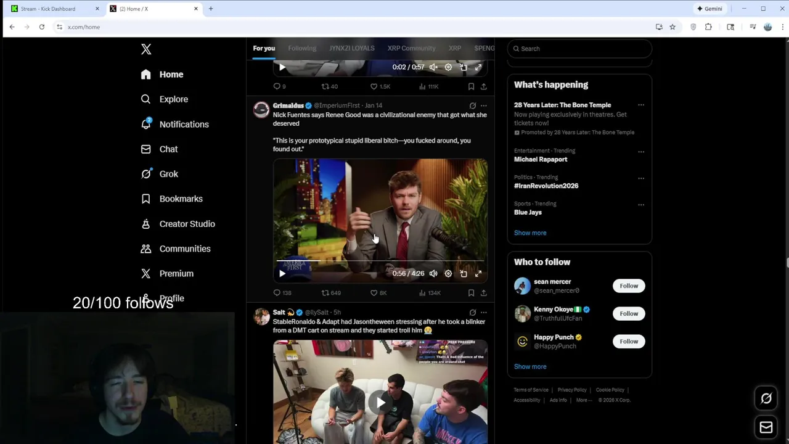
Task: Open Creator Studio from the sidebar
Action: coord(178,224)
